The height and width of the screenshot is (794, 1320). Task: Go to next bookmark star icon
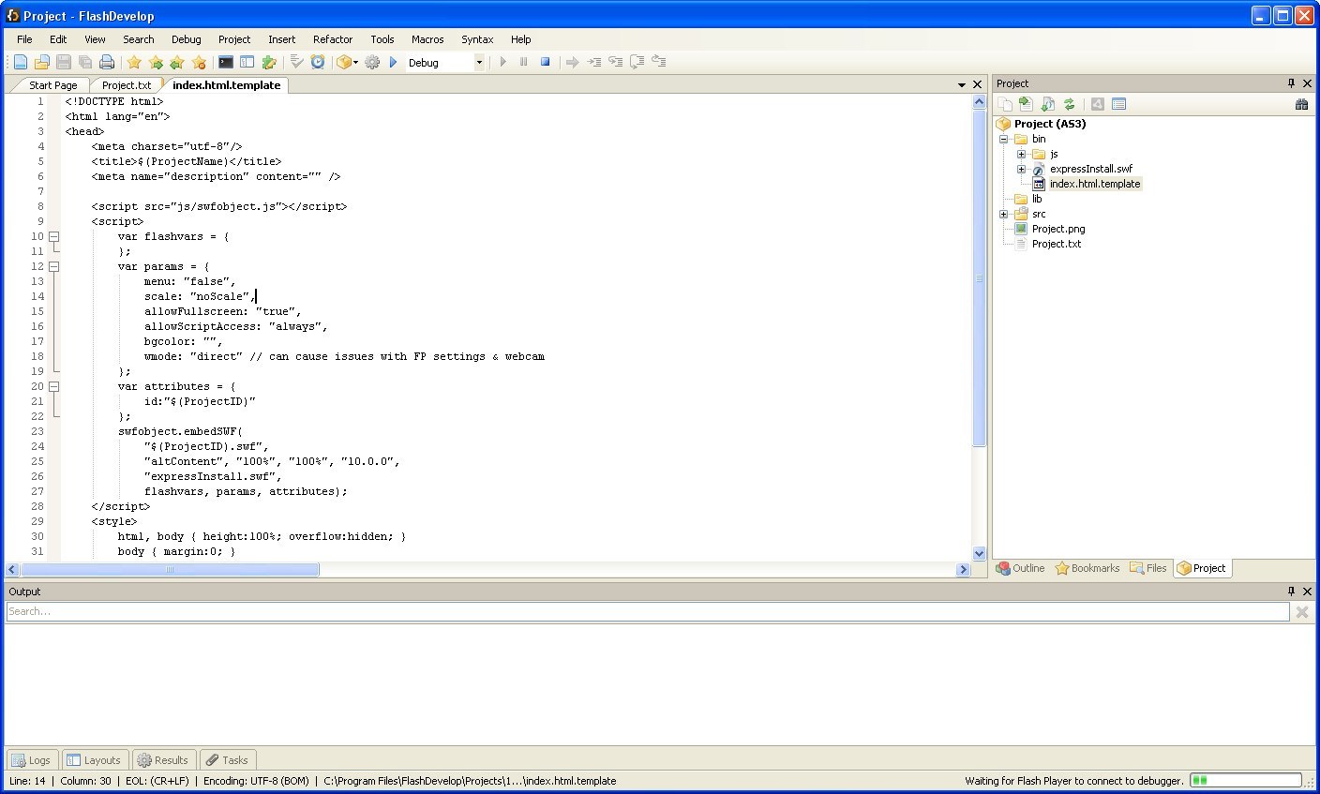(x=156, y=62)
